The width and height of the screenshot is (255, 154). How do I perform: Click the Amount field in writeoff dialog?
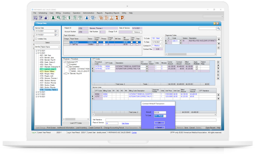tap(160, 112)
